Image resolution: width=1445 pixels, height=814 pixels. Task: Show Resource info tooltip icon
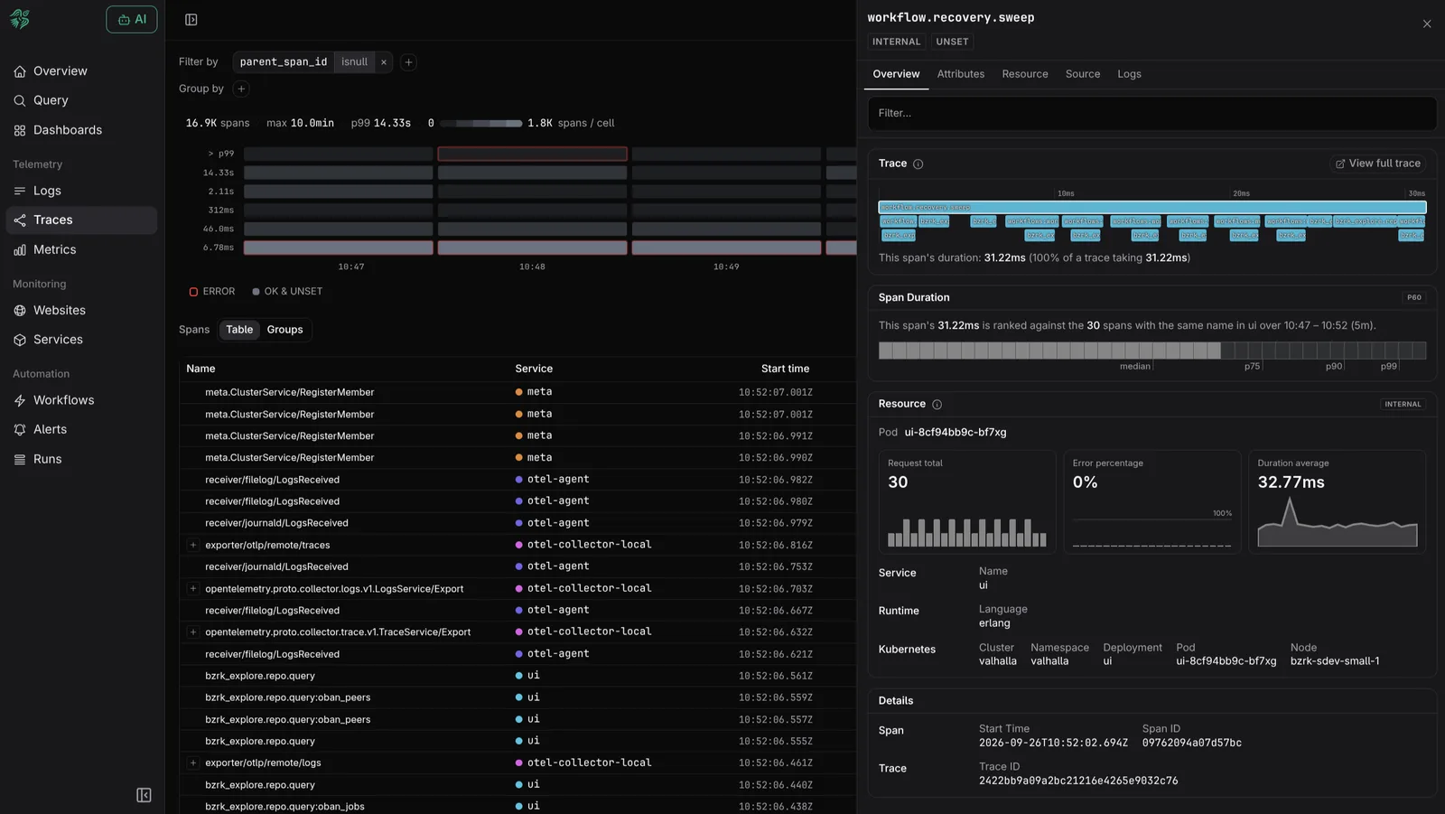[x=937, y=404]
